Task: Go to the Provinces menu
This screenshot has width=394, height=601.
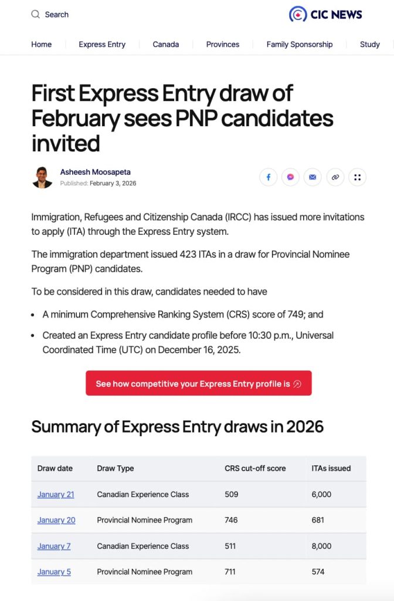Action: click(223, 45)
